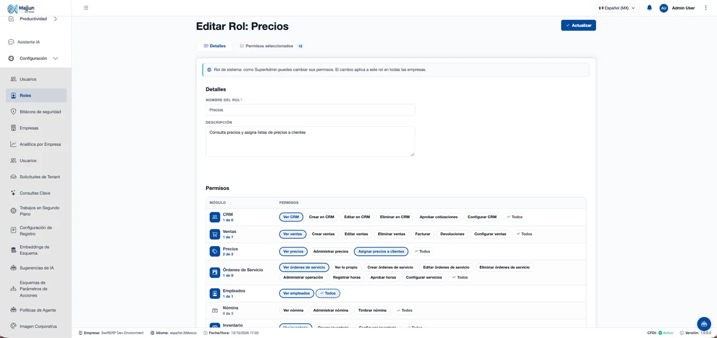The image size is (717, 338).
Task: Click the AU user avatar
Action: point(663,8)
